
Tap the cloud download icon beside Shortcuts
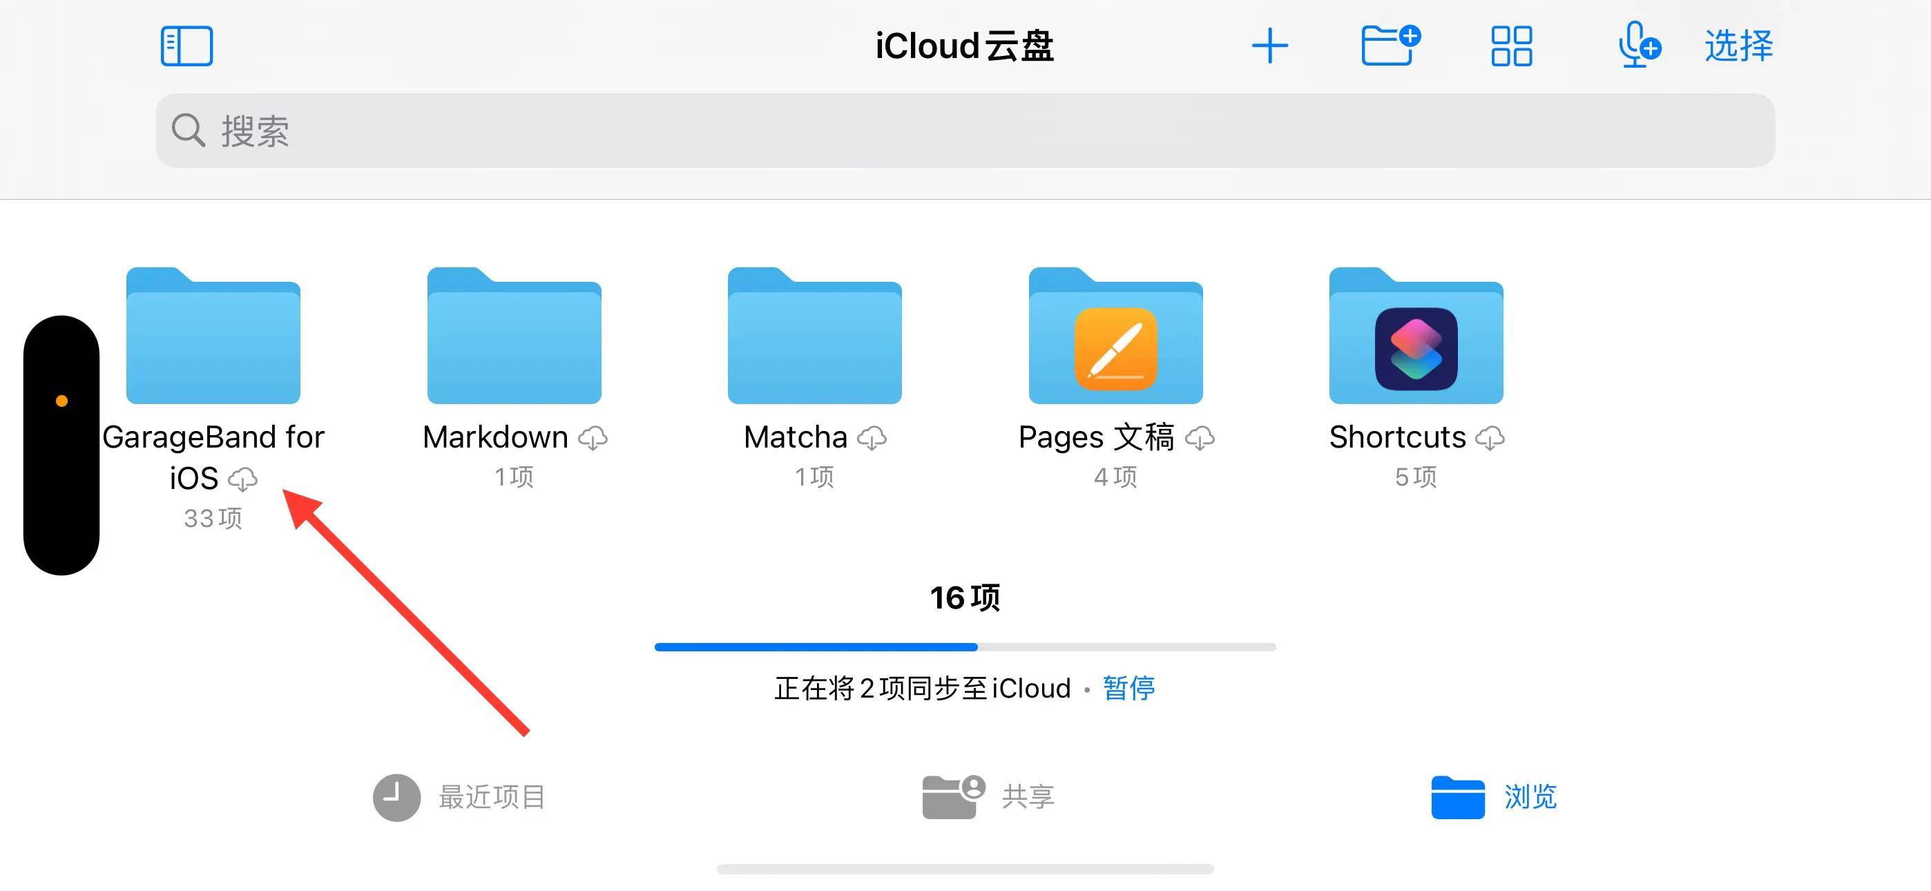pyautogui.click(x=1490, y=438)
